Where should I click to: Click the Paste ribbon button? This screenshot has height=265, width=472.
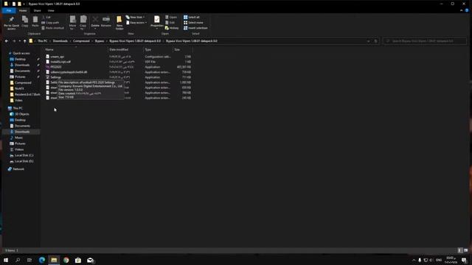pos(35,21)
